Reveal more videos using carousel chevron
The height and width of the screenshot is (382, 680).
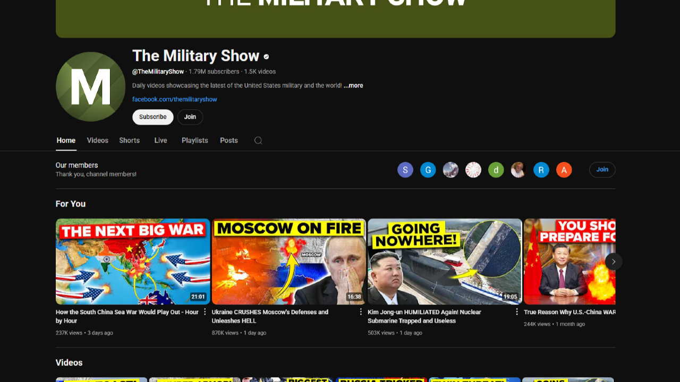click(613, 261)
